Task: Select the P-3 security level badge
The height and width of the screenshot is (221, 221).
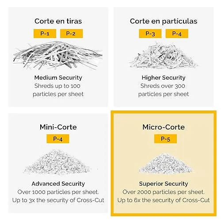Action: pos(150,34)
